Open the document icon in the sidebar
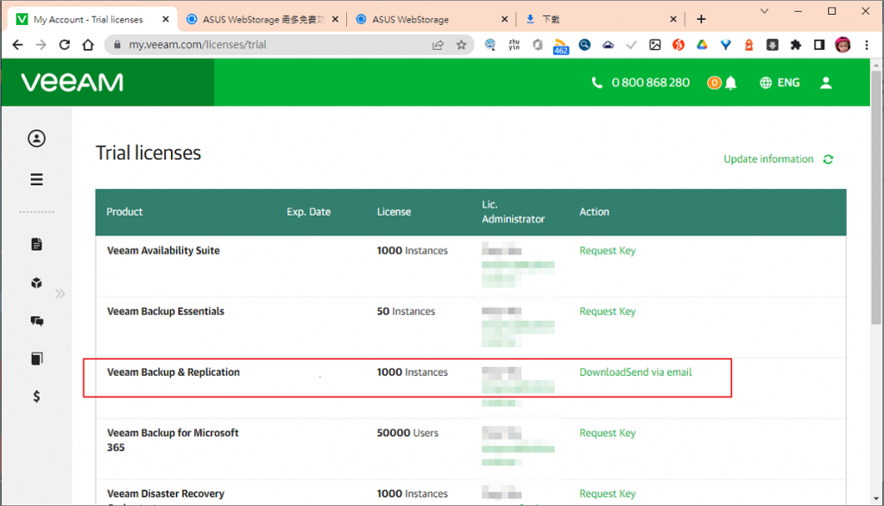Viewport: 884px width, 506px height. coord(36,244)
